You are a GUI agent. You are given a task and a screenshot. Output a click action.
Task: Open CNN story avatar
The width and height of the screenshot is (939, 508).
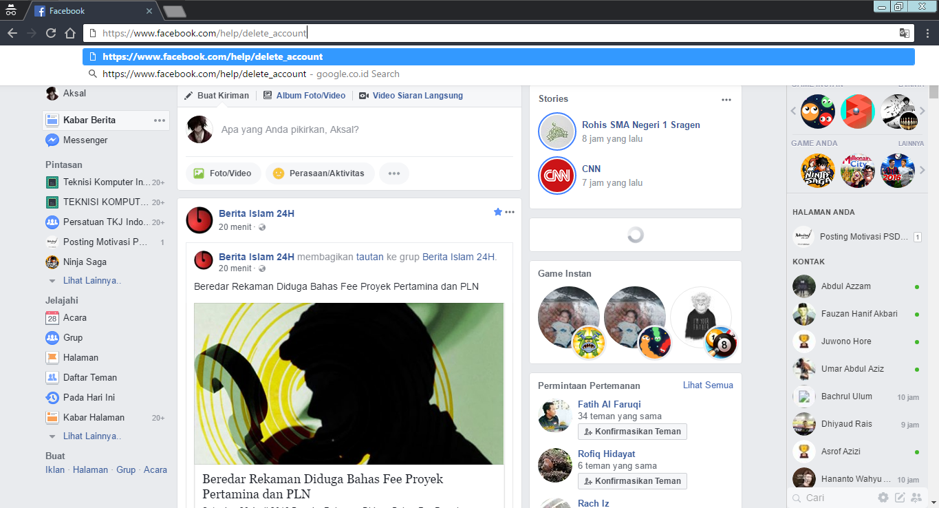click(x=557, y=175)
